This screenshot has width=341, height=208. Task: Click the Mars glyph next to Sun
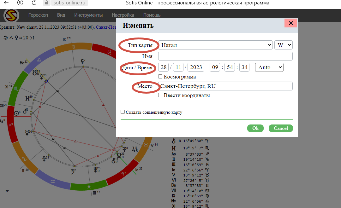25,111
